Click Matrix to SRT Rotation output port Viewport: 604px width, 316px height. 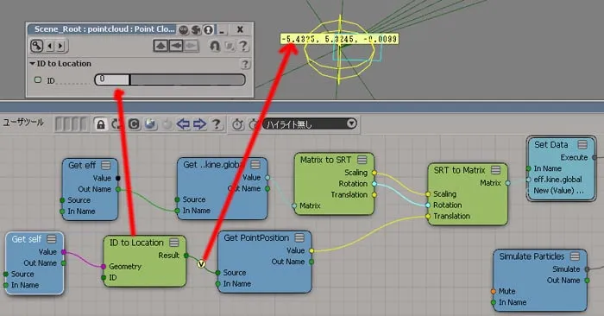click(x=374, y=184)
